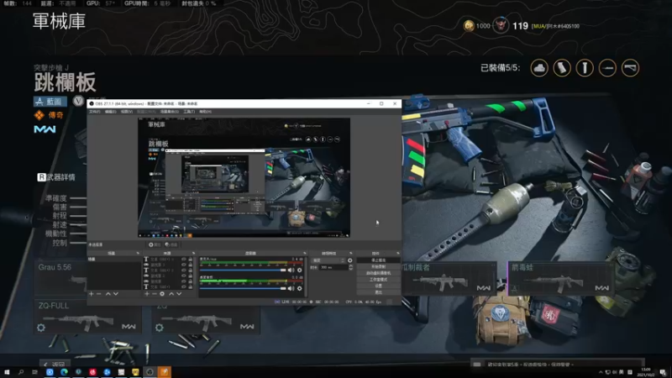Remove the selected scene with the minus icon
Image resolution: width=672 pixels, height=378 pixels.
(x=99, y=294)
